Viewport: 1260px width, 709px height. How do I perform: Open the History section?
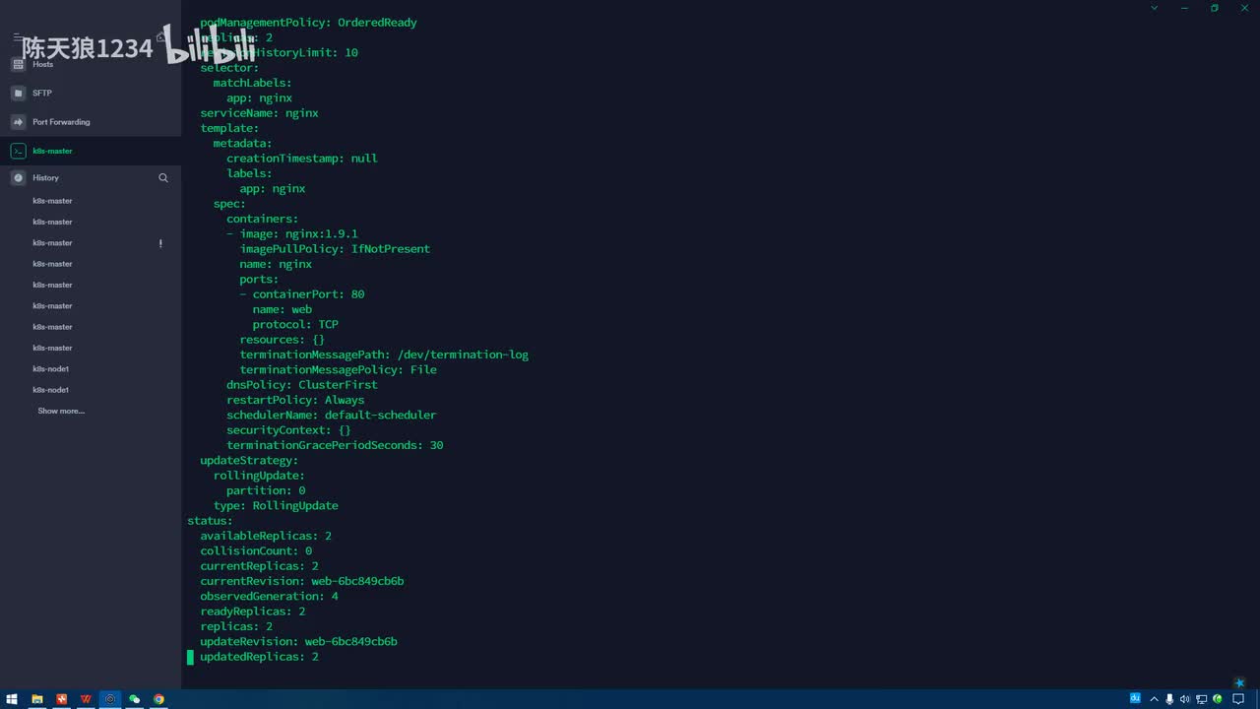click(45, 178)
